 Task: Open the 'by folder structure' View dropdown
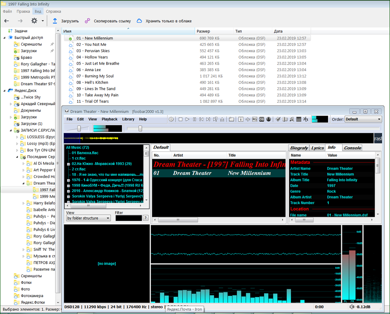pos(88,218)
